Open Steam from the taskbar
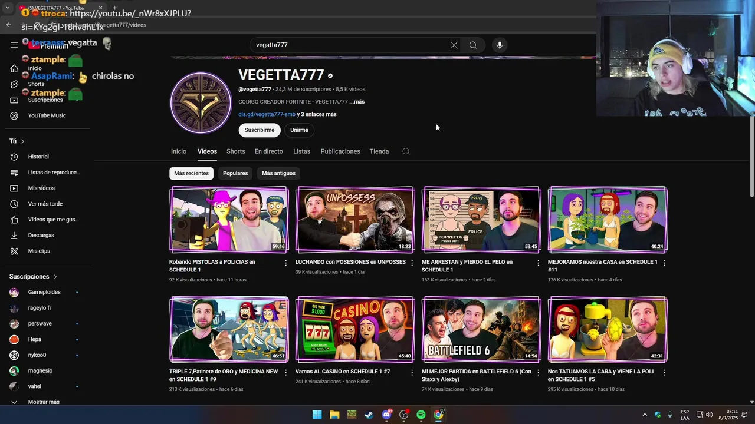This screenshot has height=424, width=755. tap(369, 415)
